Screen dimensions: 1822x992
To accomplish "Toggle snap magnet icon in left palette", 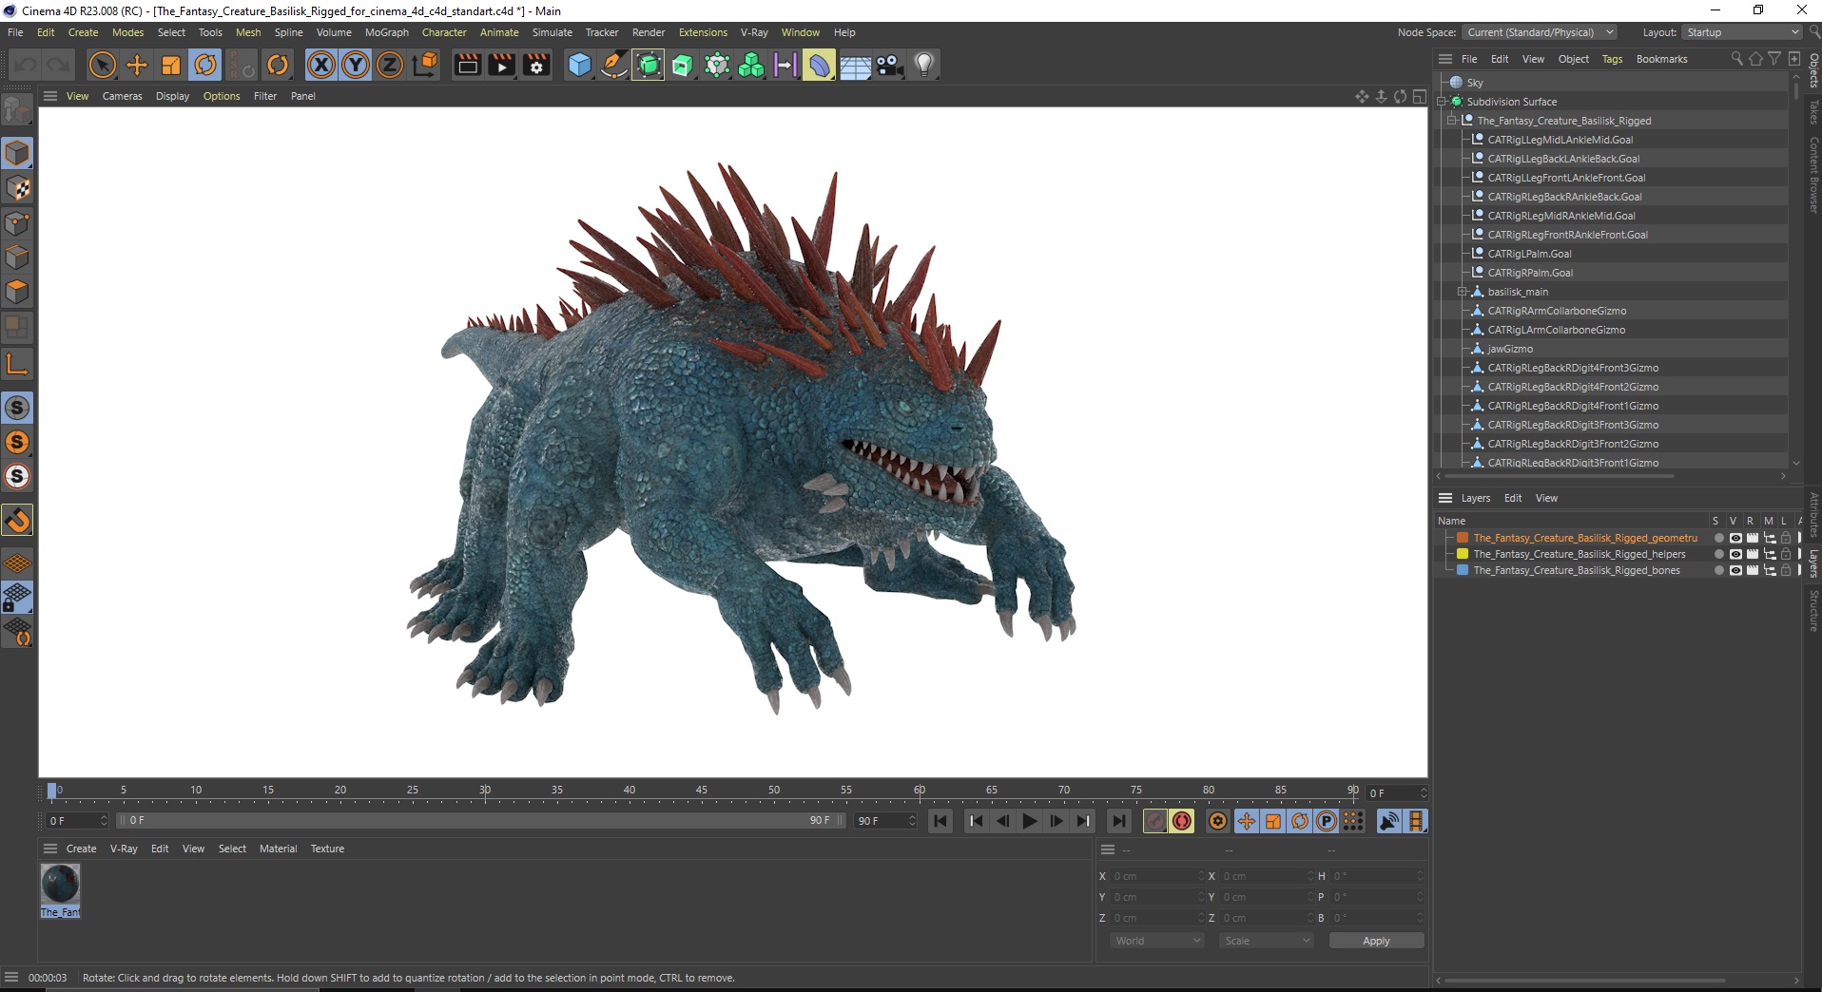I will (x=17, y=520).
